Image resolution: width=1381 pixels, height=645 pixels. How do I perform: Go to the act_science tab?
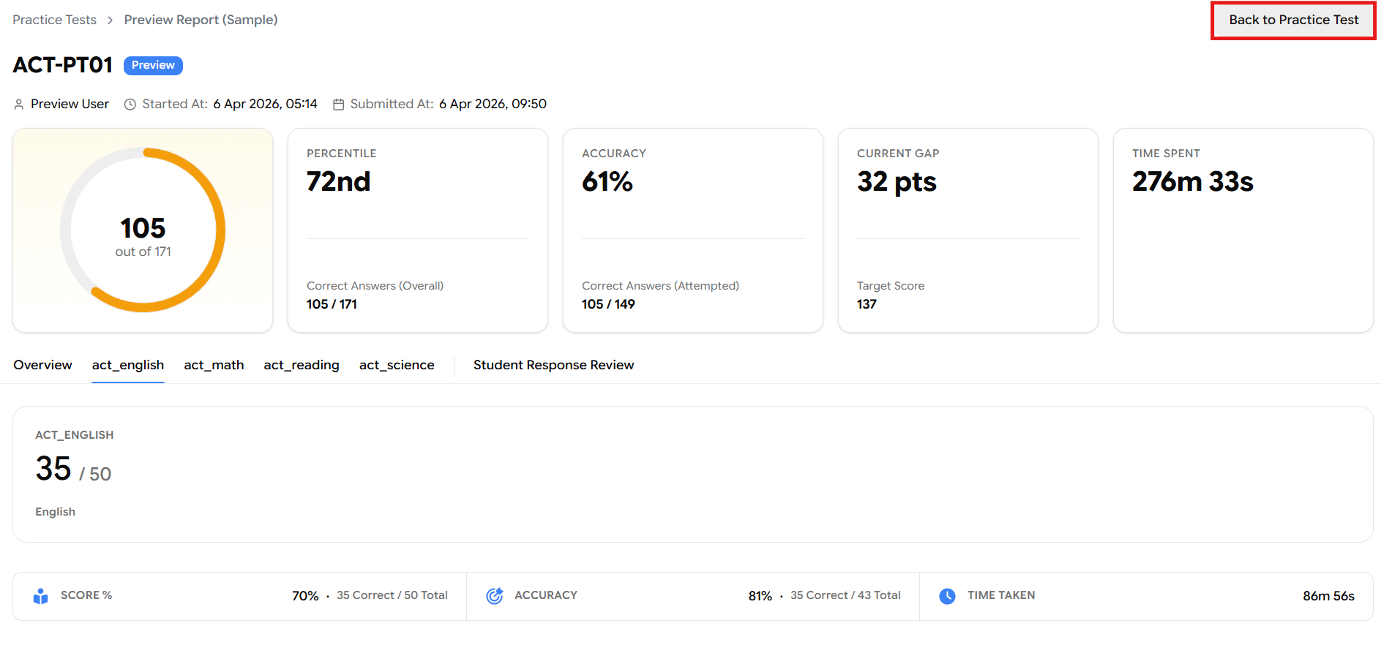(397, 365)
